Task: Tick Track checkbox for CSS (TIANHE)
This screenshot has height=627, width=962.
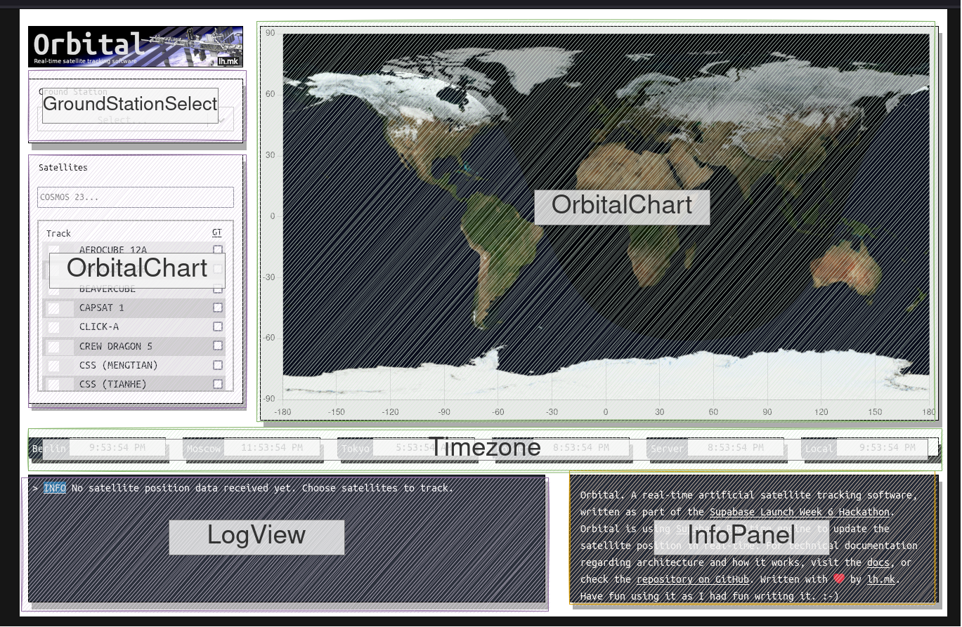Action: (x=54, y=384)
